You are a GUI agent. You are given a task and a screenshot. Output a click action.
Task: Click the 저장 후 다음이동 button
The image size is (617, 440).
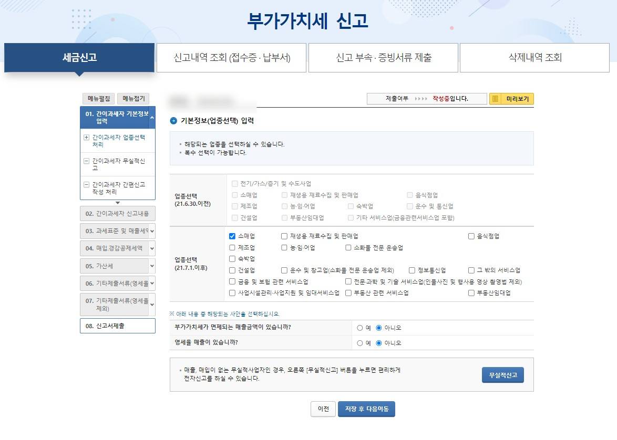pos(366,409)
